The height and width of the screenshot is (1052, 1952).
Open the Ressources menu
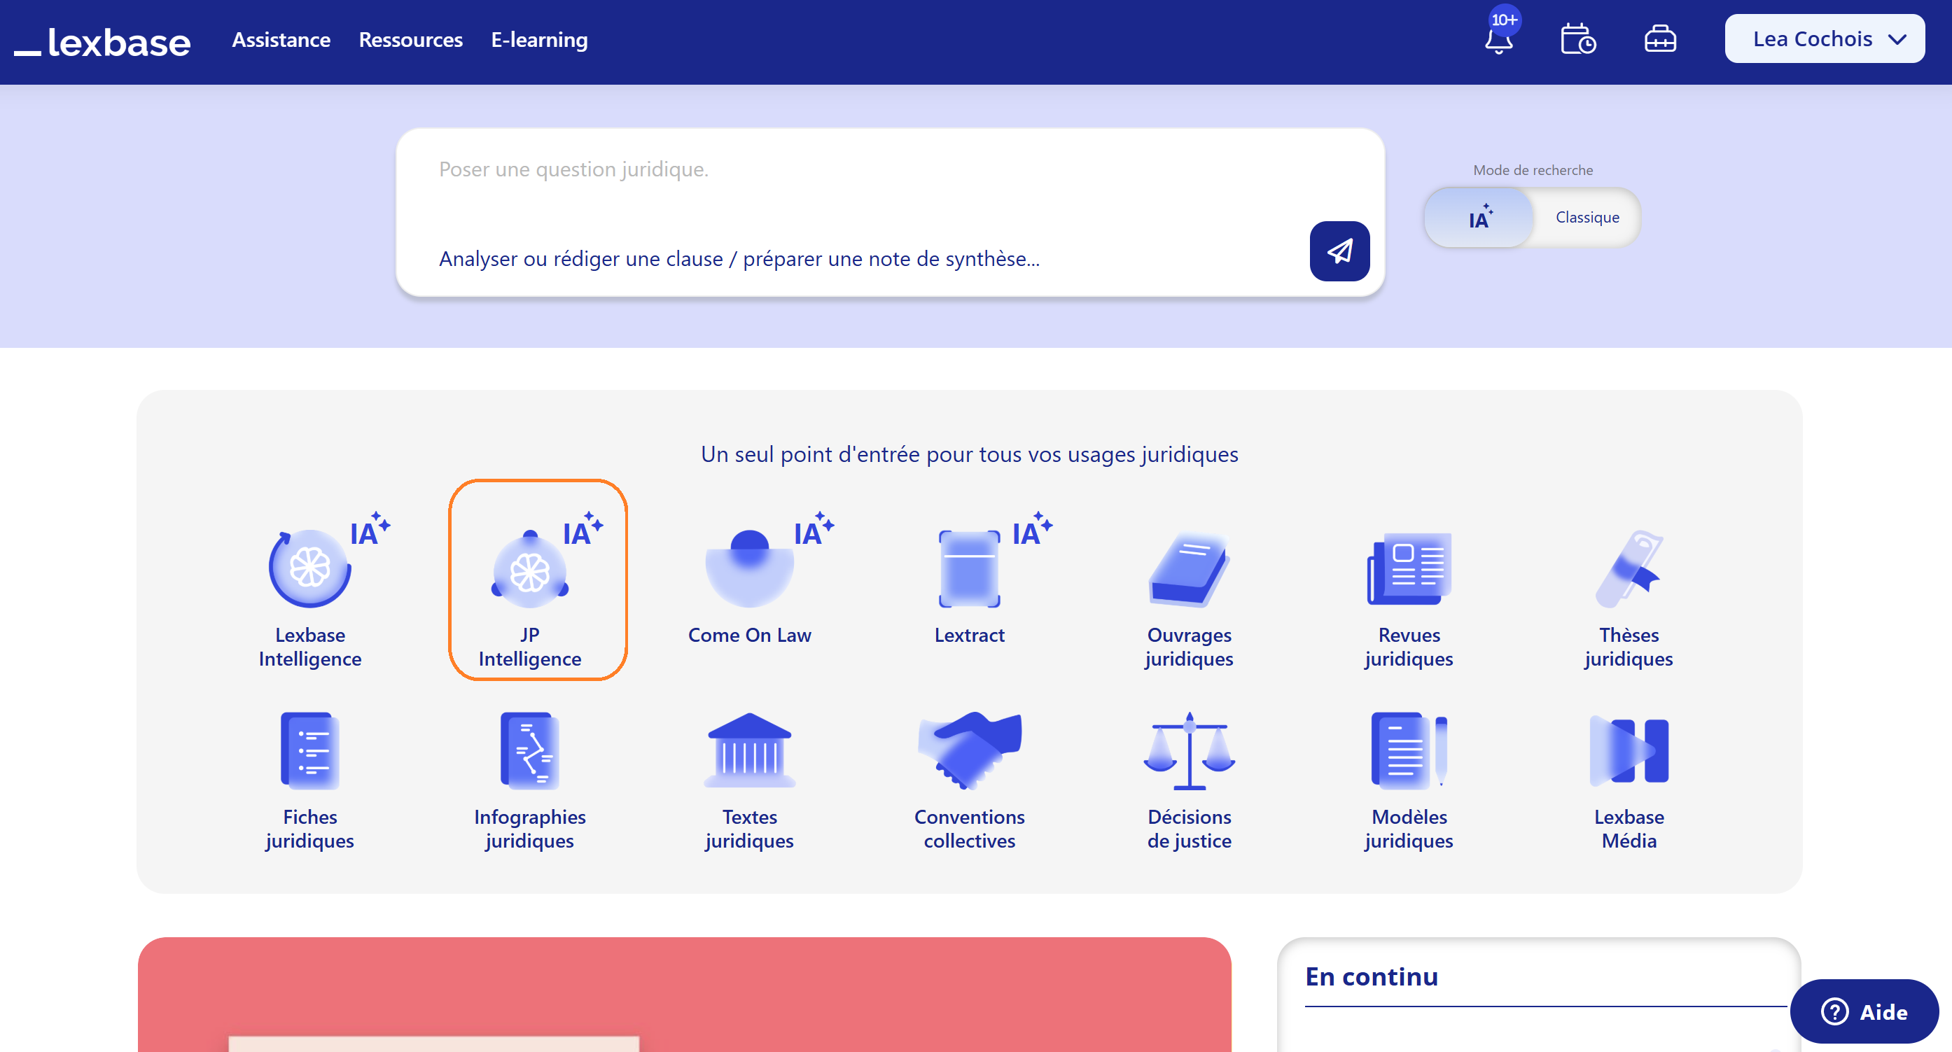coord(410,39)
